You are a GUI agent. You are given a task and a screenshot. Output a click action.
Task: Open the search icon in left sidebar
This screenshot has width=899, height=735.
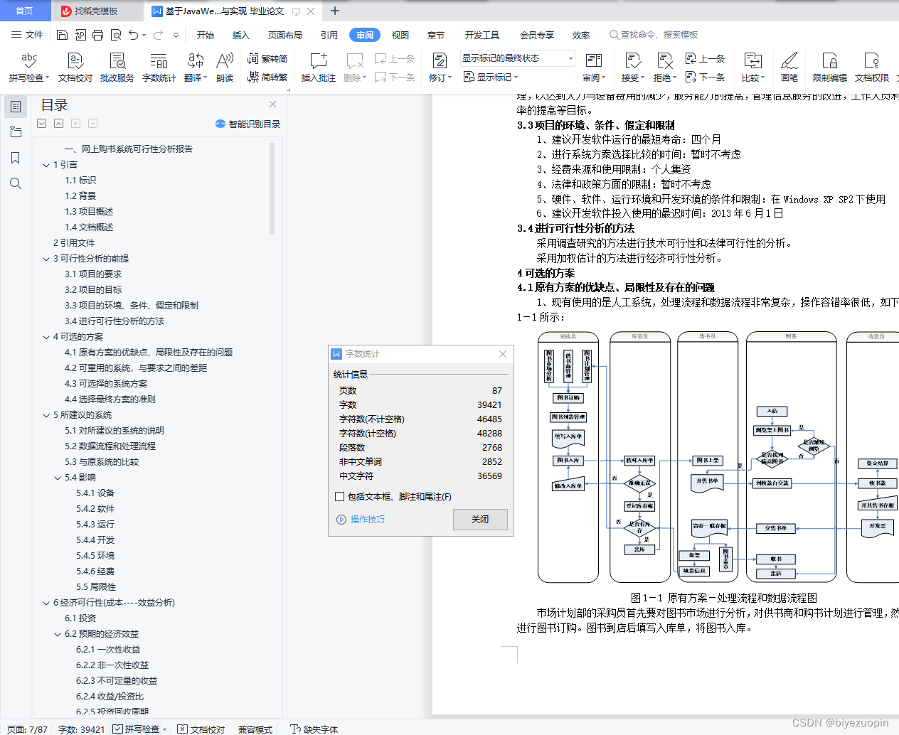click(16, 183)
